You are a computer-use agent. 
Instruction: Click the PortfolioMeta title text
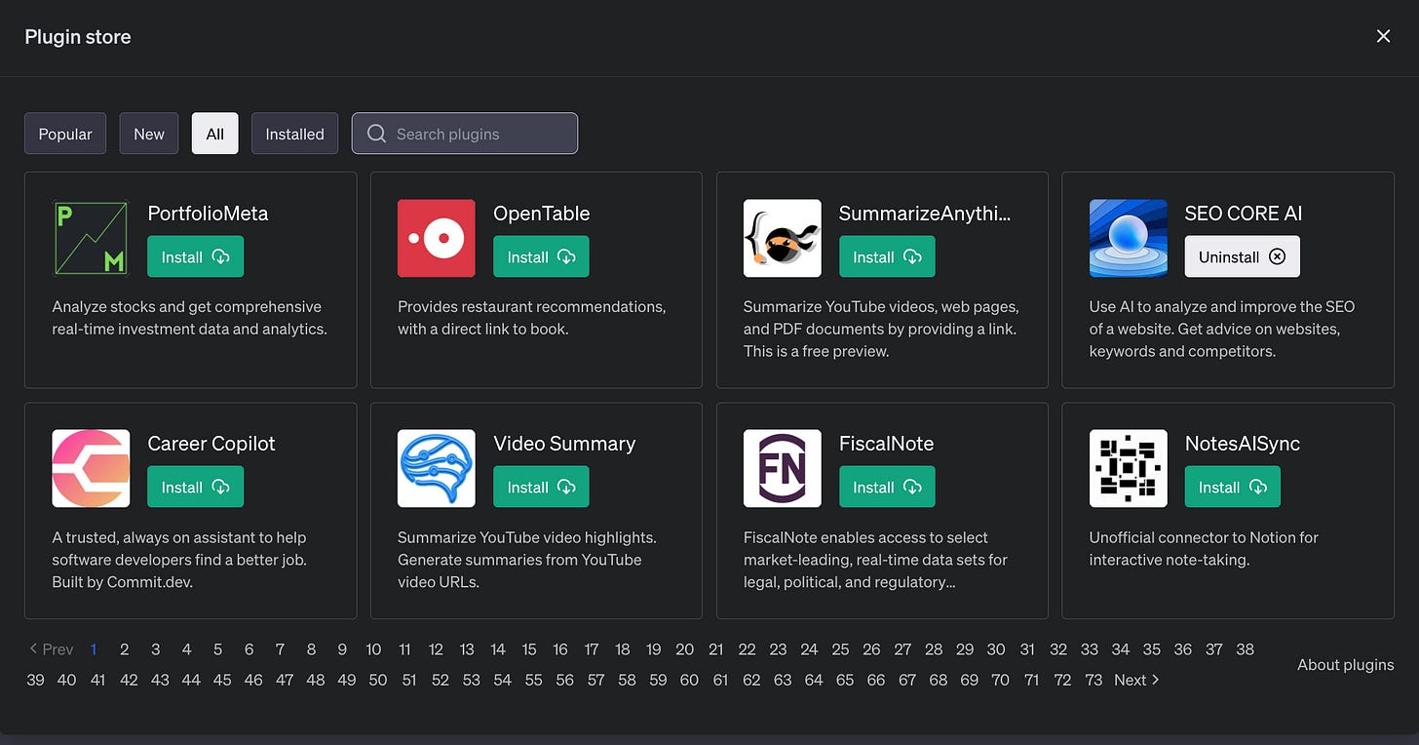coord(208,213)
